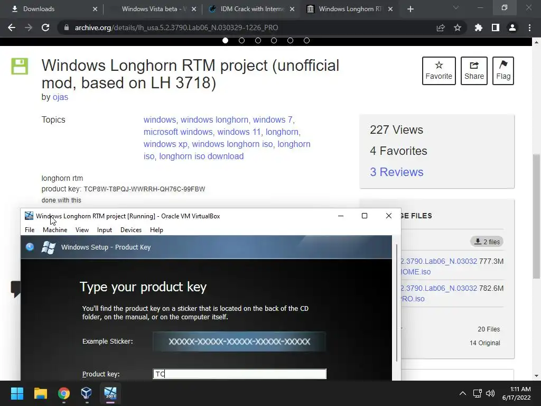
Task: Open volume control tray icon
Action: point(490,393)
